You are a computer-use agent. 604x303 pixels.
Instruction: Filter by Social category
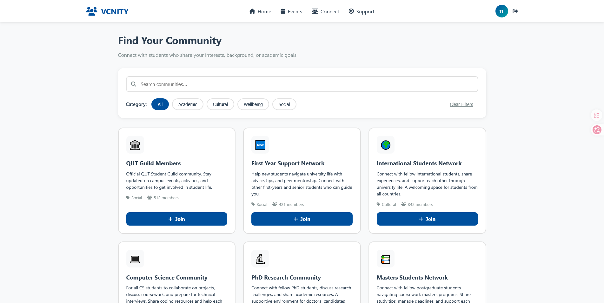tap(284, 104)
